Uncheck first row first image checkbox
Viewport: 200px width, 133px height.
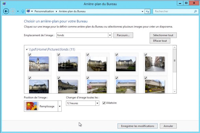[x=29, y=55]
